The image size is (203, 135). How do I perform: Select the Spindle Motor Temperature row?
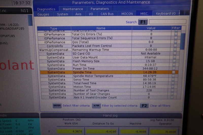point(109,76)
